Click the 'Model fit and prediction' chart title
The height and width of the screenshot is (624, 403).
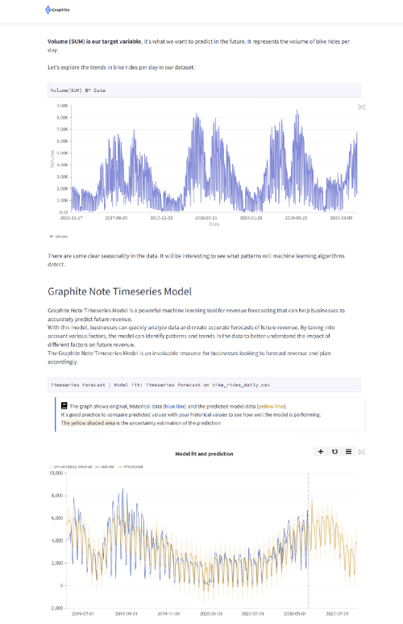click(204, 454)
